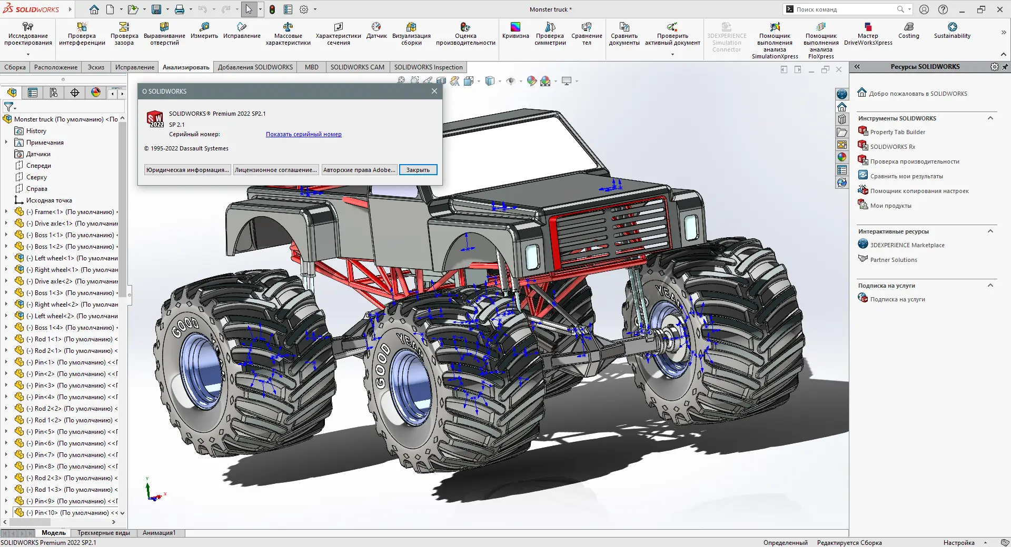Image resolution: width=1011 pixels, height=547 pixels.
Task: Switch to the ConfigurationManager tab
Action: [54, 93]
